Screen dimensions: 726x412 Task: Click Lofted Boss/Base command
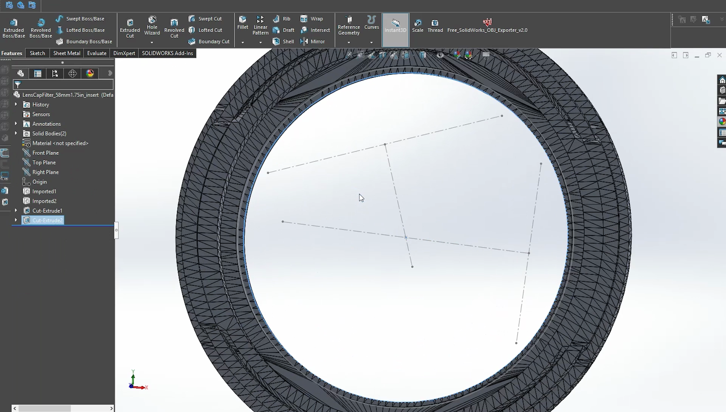click(80, 30)
